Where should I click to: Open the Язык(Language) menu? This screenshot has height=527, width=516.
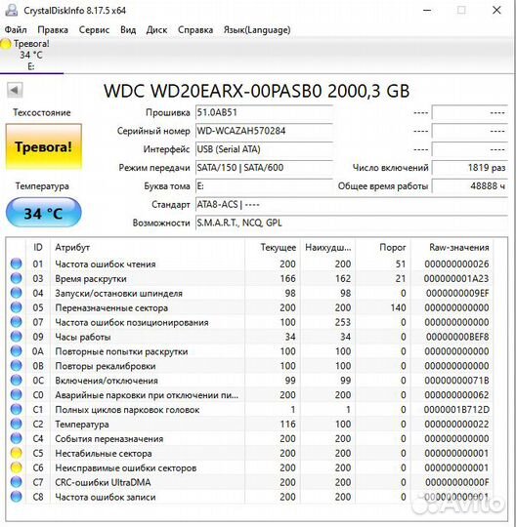coord(257,30)
